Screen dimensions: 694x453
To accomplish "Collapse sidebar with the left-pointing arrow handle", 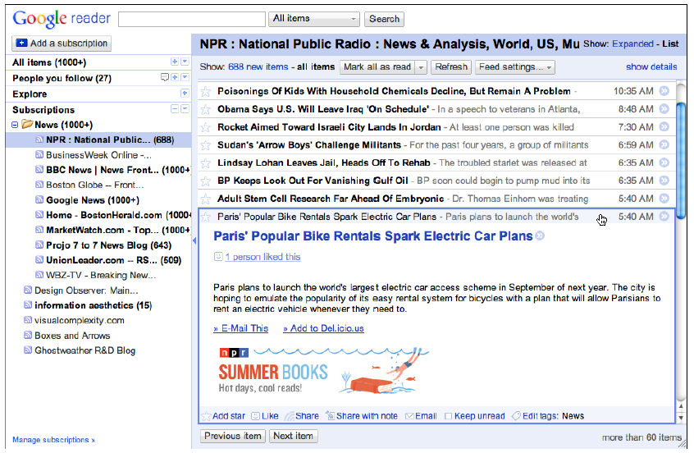I will pyautogui.click(x=194, y=241).
